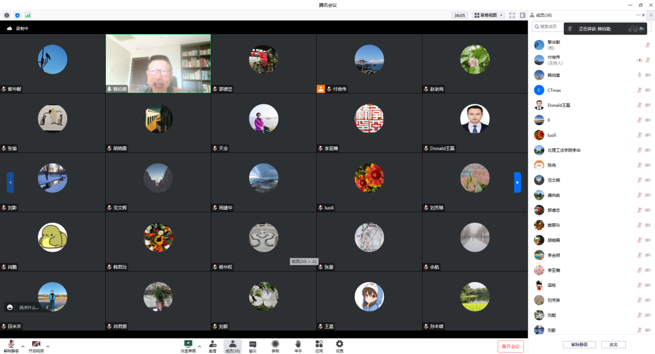Expand share screen options arrow
The image size is (655, 354).
coord(199,346)
